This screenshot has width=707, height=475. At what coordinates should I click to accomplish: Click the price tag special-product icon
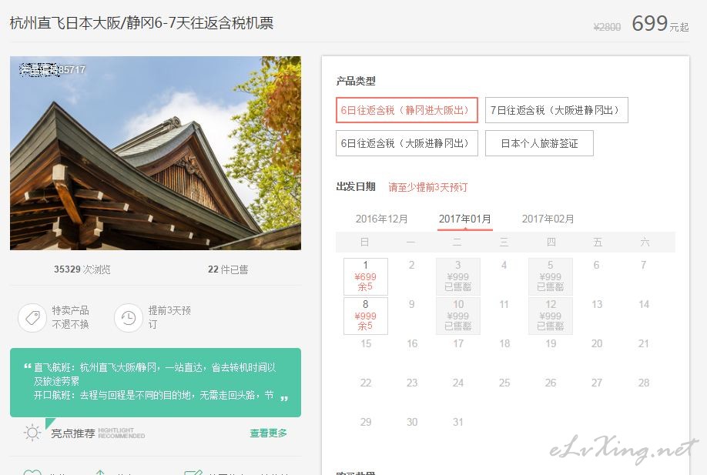pos(32,318)
